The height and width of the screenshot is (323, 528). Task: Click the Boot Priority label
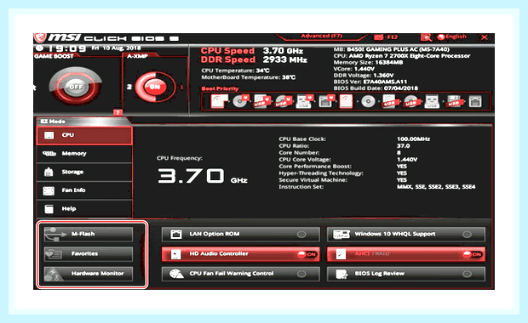(x=220, y=88)
